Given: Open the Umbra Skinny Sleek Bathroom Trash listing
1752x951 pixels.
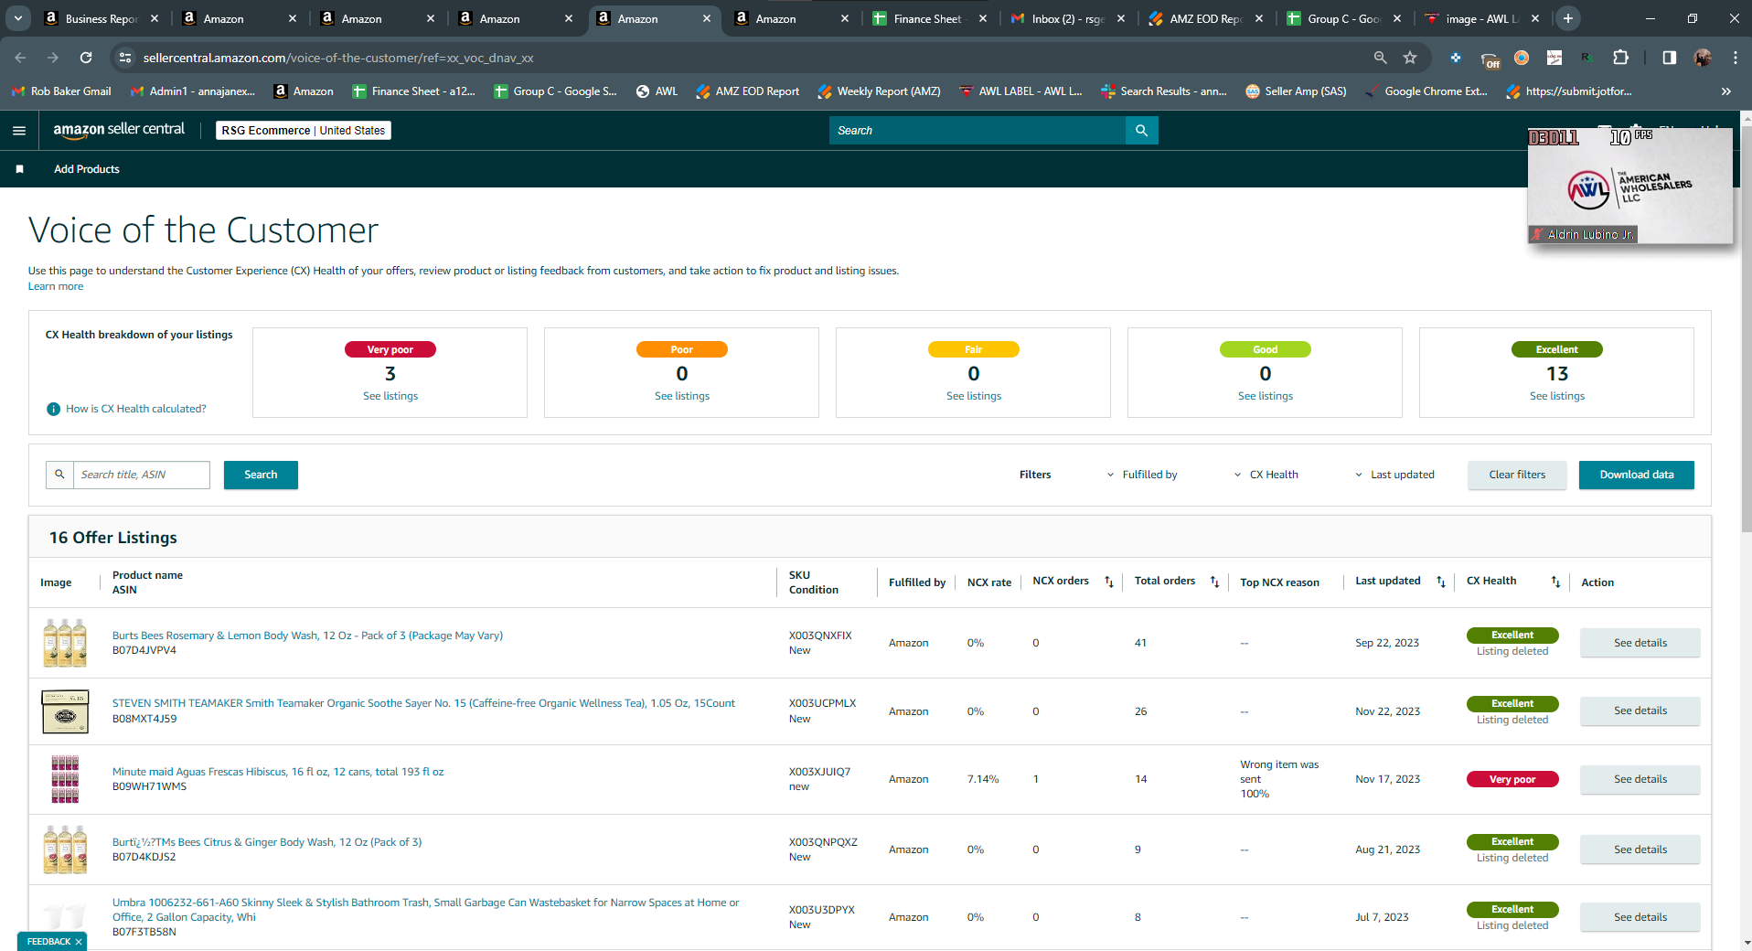Looking at the screenshot, I should (x=426, y=910).
